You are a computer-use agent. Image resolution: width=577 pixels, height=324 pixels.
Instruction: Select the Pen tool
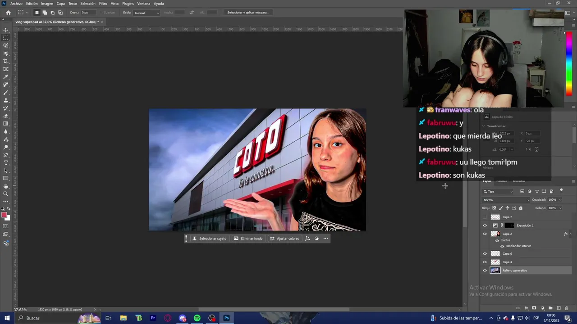6,155
